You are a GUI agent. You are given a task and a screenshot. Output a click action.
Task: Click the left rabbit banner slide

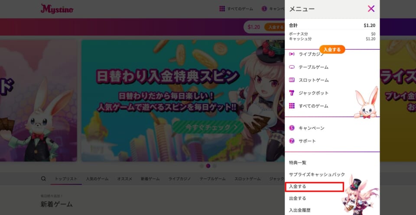point(39,101)
